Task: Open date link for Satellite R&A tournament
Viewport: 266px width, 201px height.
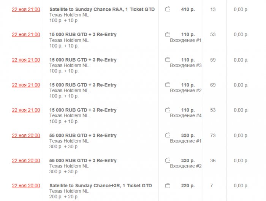Action: tap(26, 9)
